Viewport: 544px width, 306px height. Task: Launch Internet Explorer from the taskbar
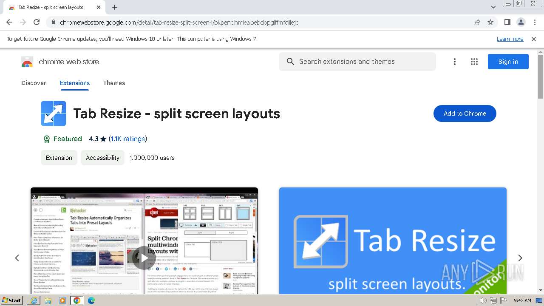tap(34, 300)
